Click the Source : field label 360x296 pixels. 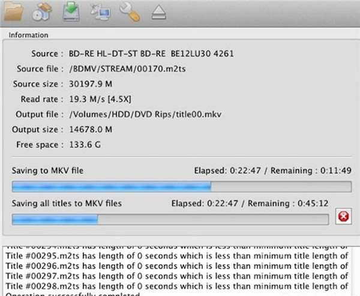coord(47,54)
